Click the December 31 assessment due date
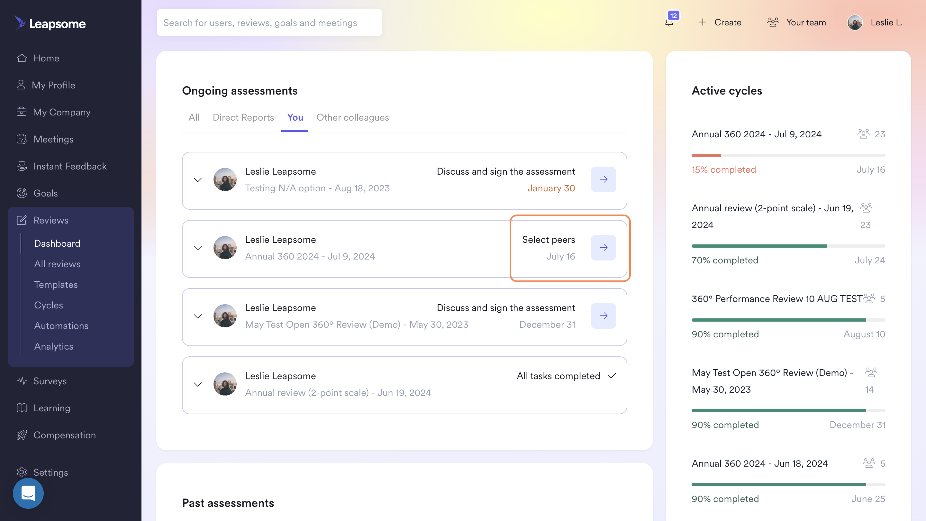926x521 pixels. click(547, 324)
